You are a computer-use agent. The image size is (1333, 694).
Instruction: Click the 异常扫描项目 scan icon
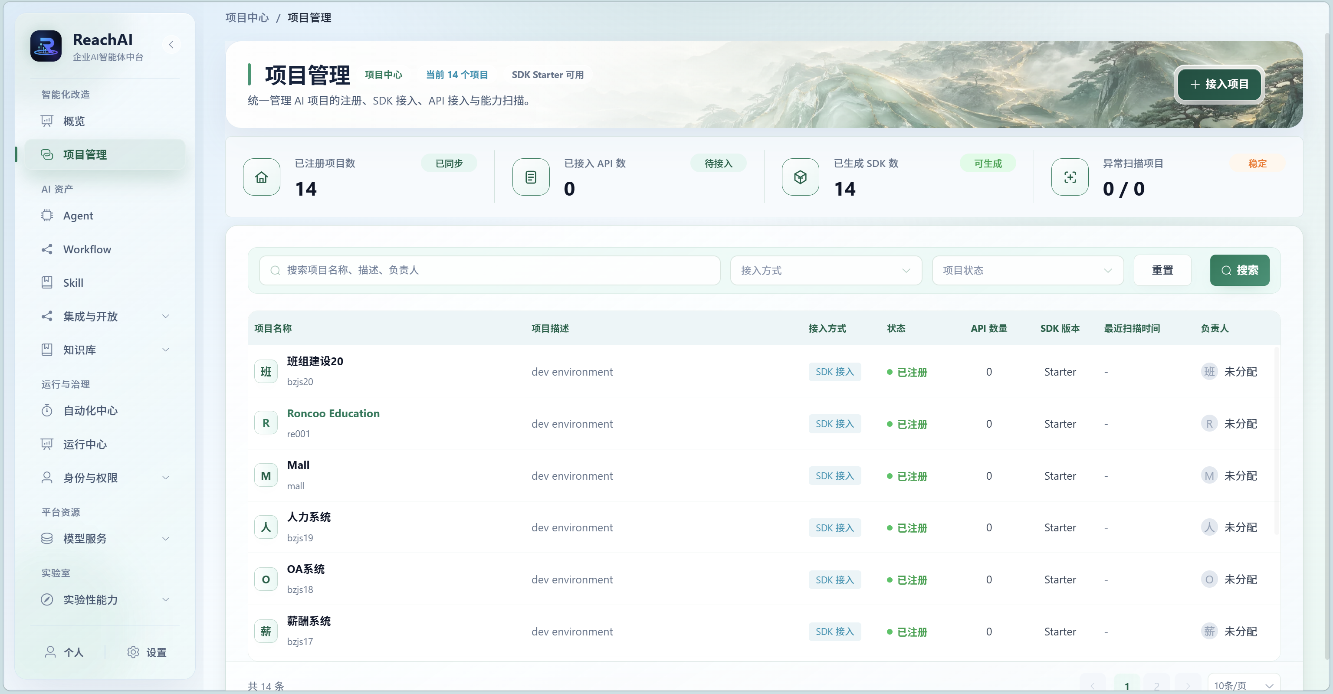click(x=1070, y=177)
